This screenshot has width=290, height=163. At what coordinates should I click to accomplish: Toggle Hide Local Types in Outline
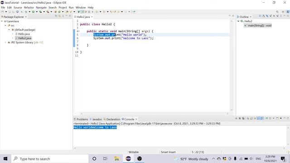pyautogui.click(x=277, y=16)
